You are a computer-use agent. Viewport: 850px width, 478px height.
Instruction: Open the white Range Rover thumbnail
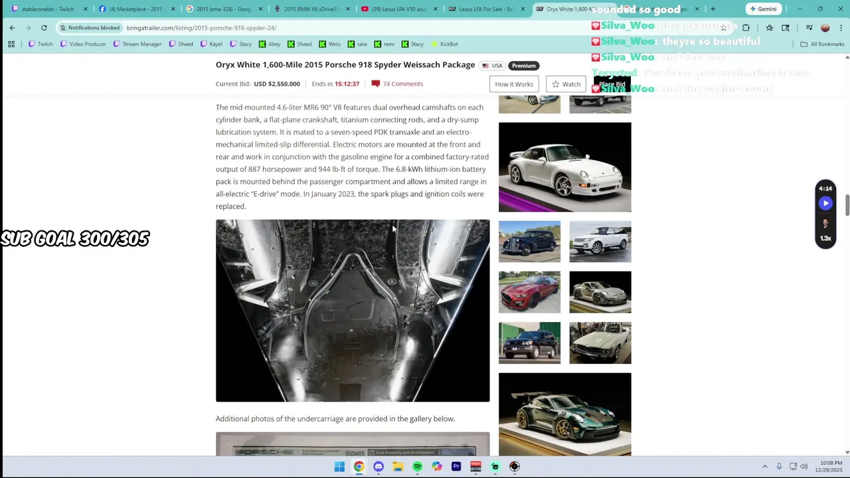pyautogui.click(x=600, y=242)
